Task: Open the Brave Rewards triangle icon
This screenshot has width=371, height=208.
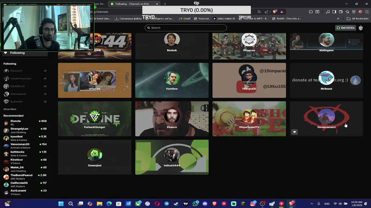Action: point(281,12)
